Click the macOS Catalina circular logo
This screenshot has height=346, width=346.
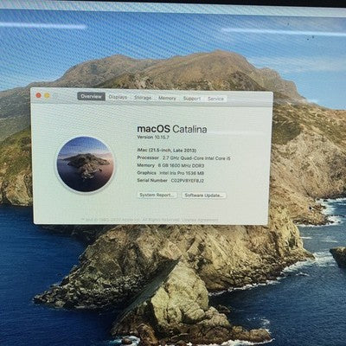click(85, 164)
